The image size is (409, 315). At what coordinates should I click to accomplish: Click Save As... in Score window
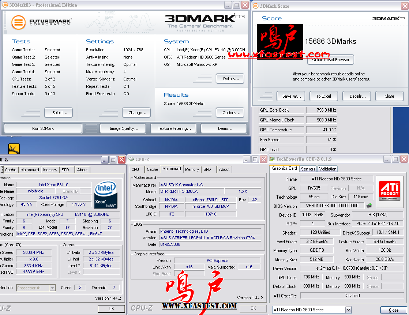click(x=292, y=96)
